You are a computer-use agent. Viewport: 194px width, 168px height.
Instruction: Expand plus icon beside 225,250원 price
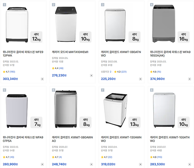click(140, 79)
